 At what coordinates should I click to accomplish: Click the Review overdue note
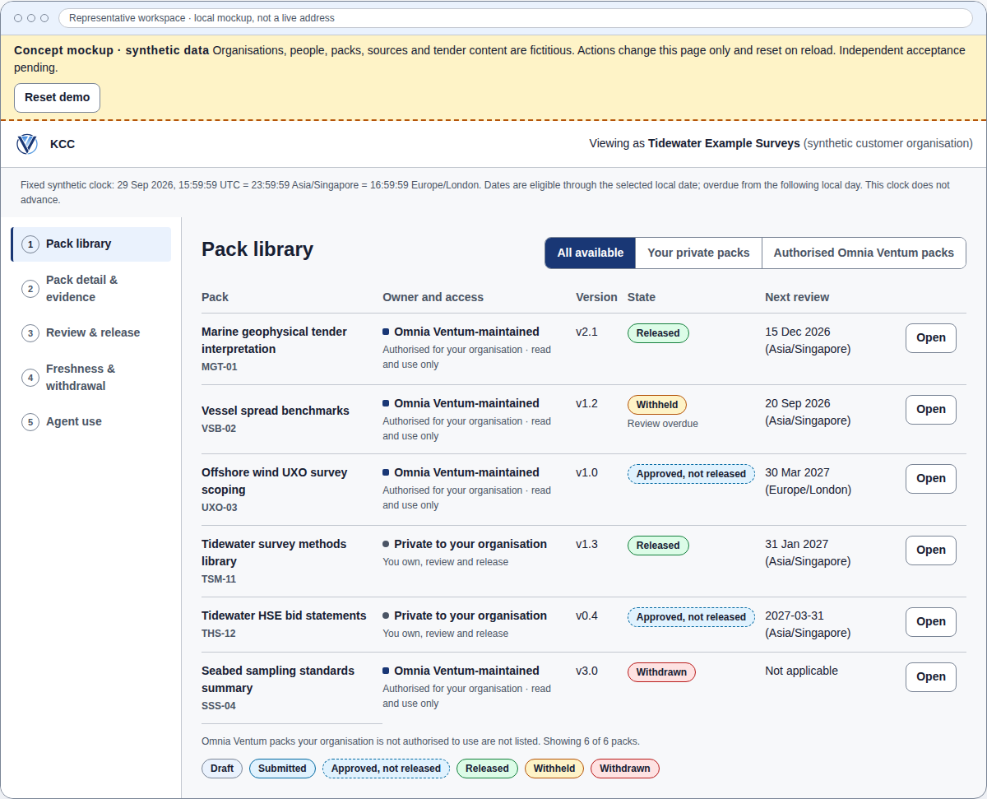[x=663, y=424]
